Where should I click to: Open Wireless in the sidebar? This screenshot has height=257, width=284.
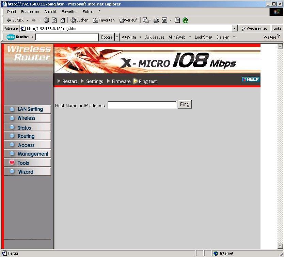[x=27, y=118]
